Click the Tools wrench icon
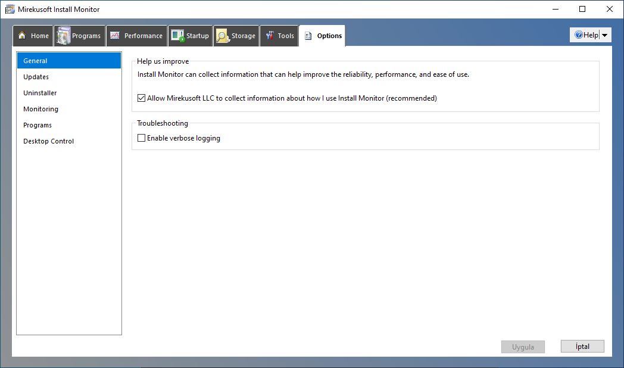This screenshot has height=368, width=624. [x=270, y=35]
